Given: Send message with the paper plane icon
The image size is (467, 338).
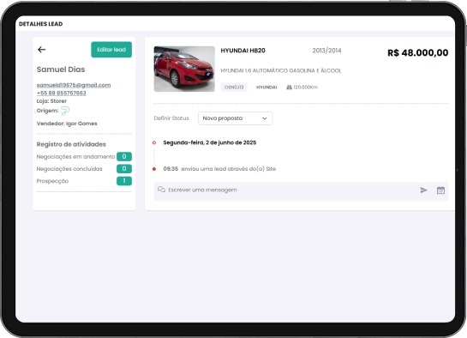Looking at the screenshot, I should point(423,190).
